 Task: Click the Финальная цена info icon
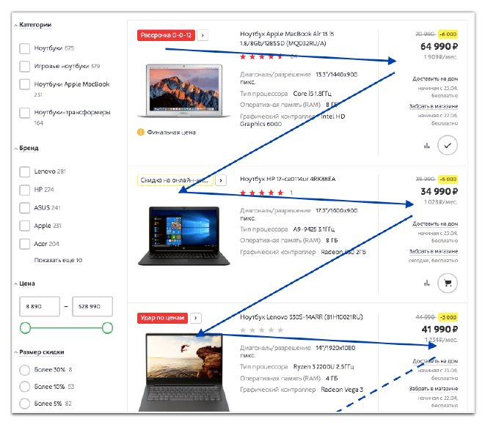click(140, 132)
